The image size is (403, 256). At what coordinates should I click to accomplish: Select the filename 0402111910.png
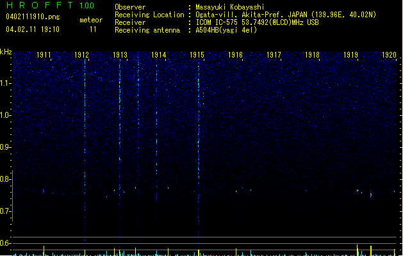[33, 17]
